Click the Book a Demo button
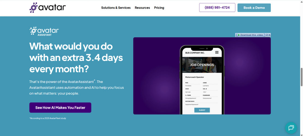 (x=254, y=8)
